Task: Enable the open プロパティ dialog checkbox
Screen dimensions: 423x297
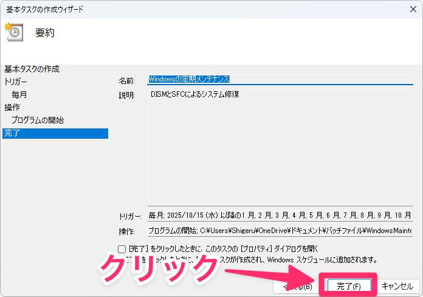Action: click(122, 249)
